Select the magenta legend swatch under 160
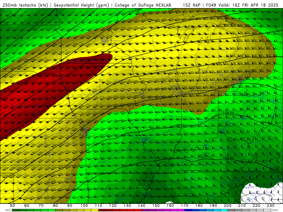 pos(174,210)
